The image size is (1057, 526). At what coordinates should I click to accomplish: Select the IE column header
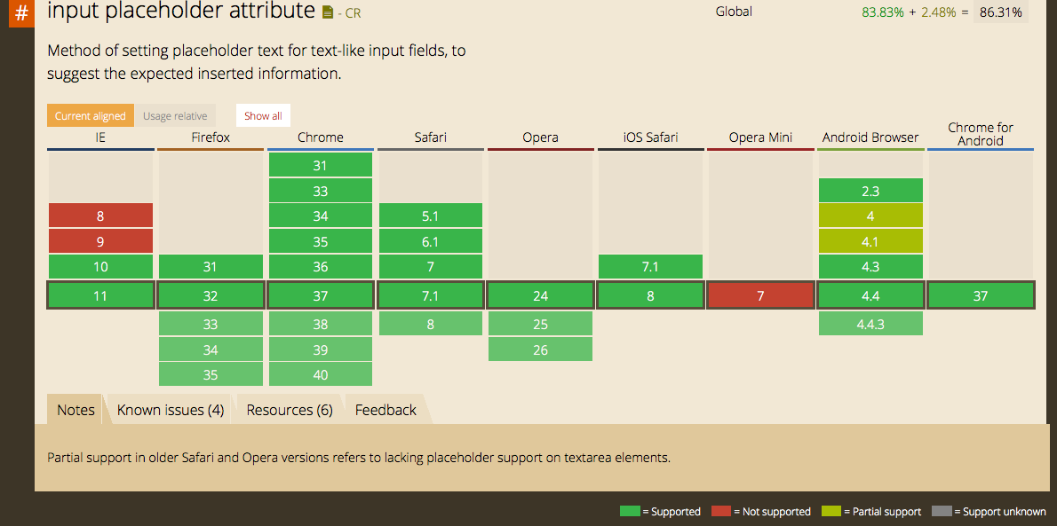(100, 138)
